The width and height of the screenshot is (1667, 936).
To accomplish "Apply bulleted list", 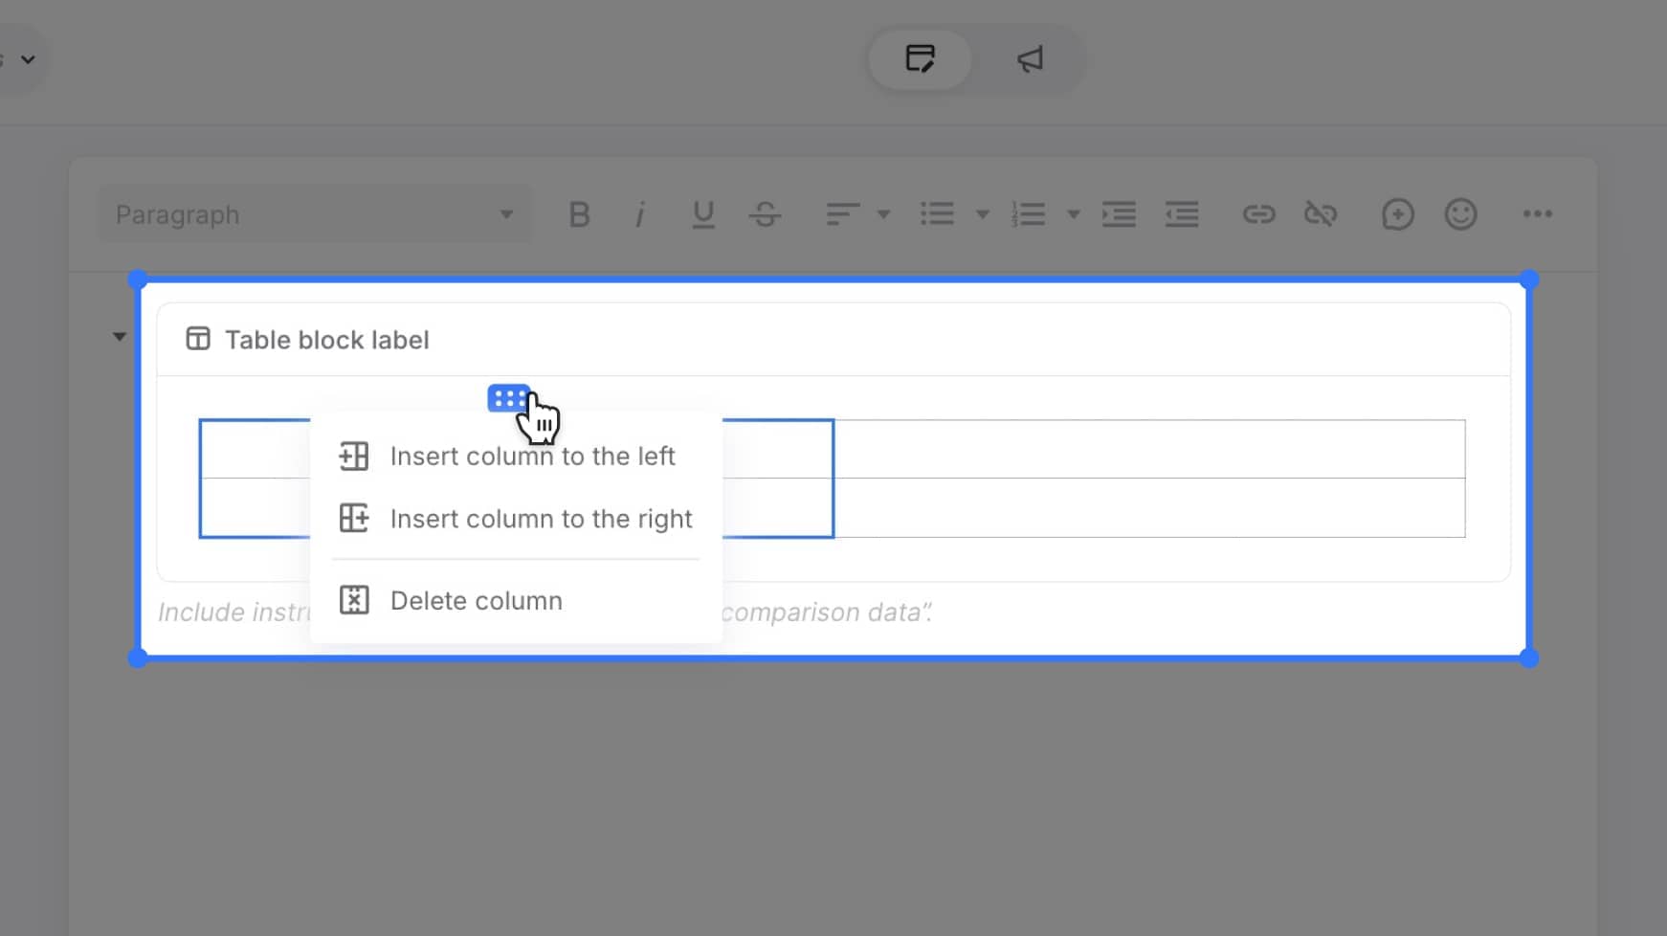I will [x=937, y=214].
